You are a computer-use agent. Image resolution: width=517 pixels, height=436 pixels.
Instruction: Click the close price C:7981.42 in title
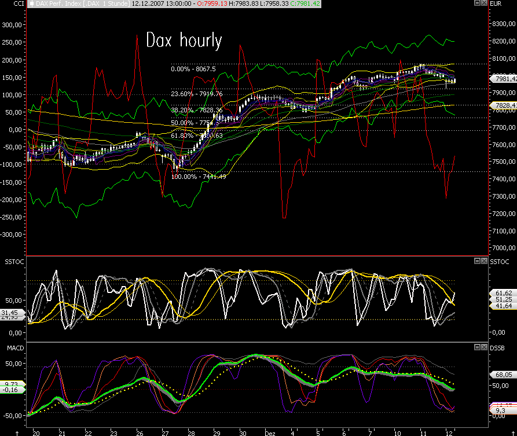pos(305,3)
